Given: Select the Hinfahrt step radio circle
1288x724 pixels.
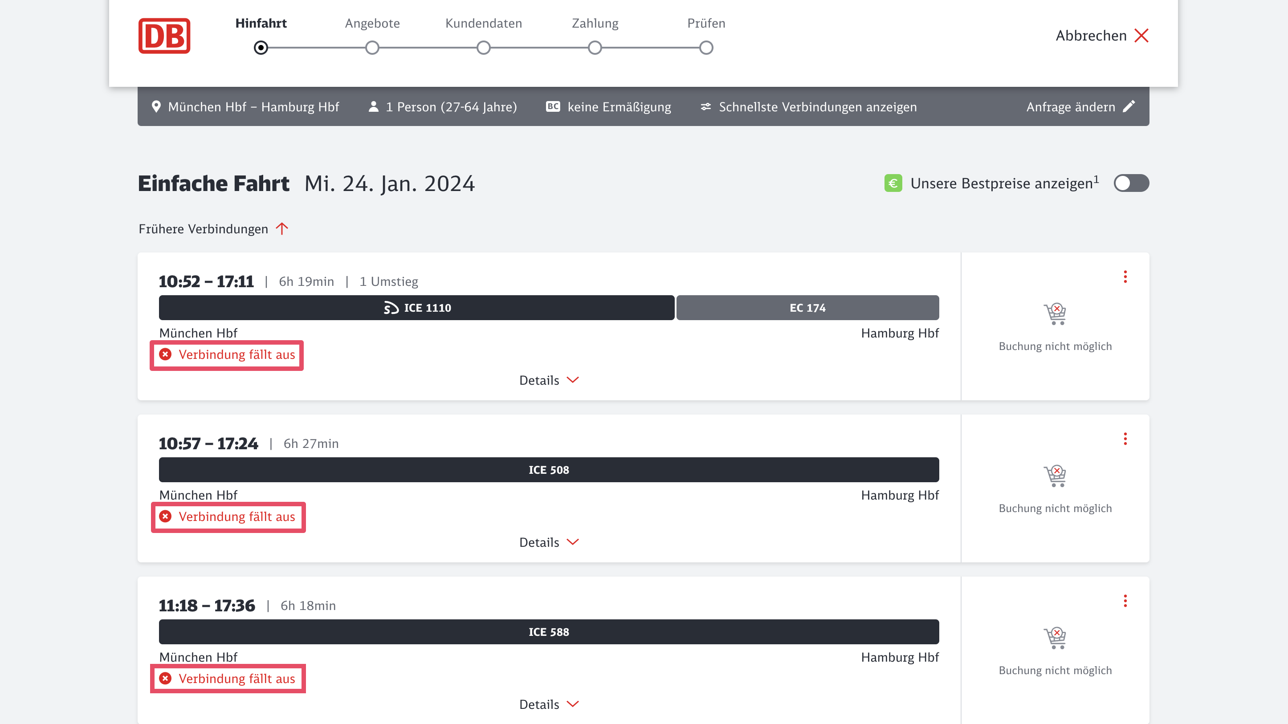Looking at the screenshot, I should 261,48.
